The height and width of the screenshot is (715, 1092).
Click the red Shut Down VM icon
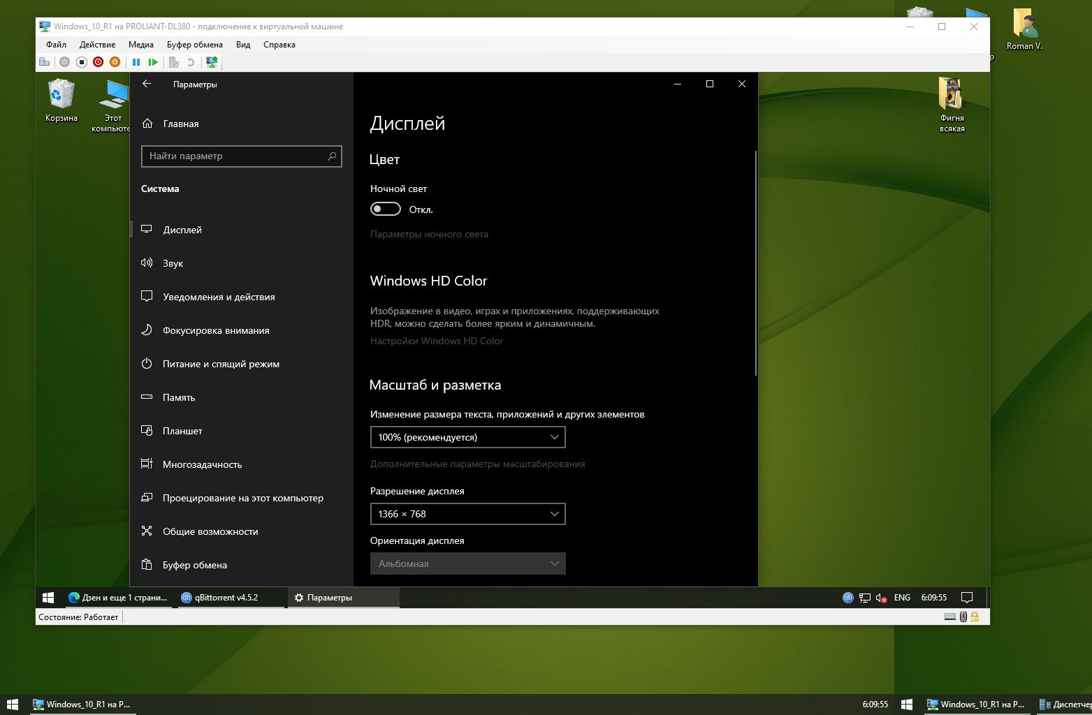[x=98, y=62]
